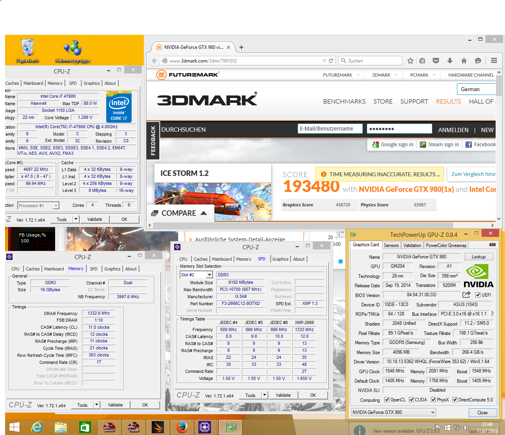Click the browser horizontal scrollbar right arrow
Viewport: 505px width, 435px height.
click(x=493, y=225)
